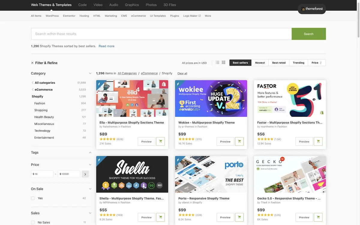
Task: Tick the No Sales checkbox
Action: 33,223
